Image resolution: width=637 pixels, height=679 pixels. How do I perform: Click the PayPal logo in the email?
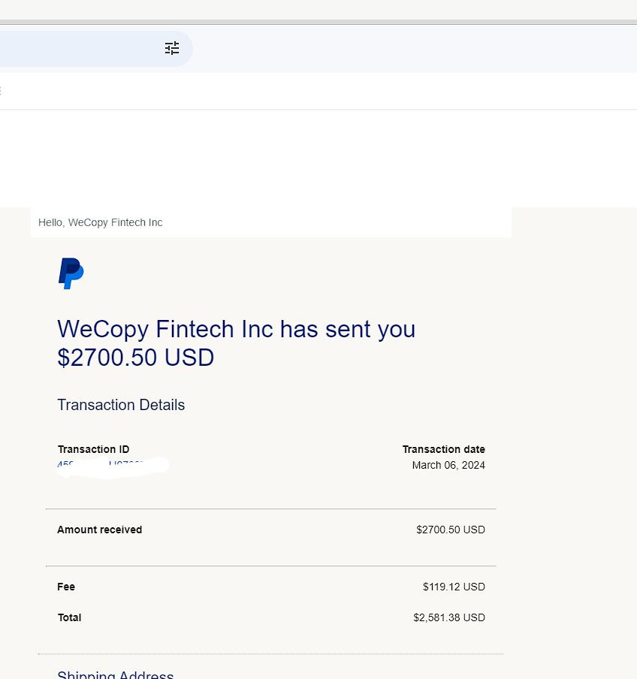tap(71, 273)
